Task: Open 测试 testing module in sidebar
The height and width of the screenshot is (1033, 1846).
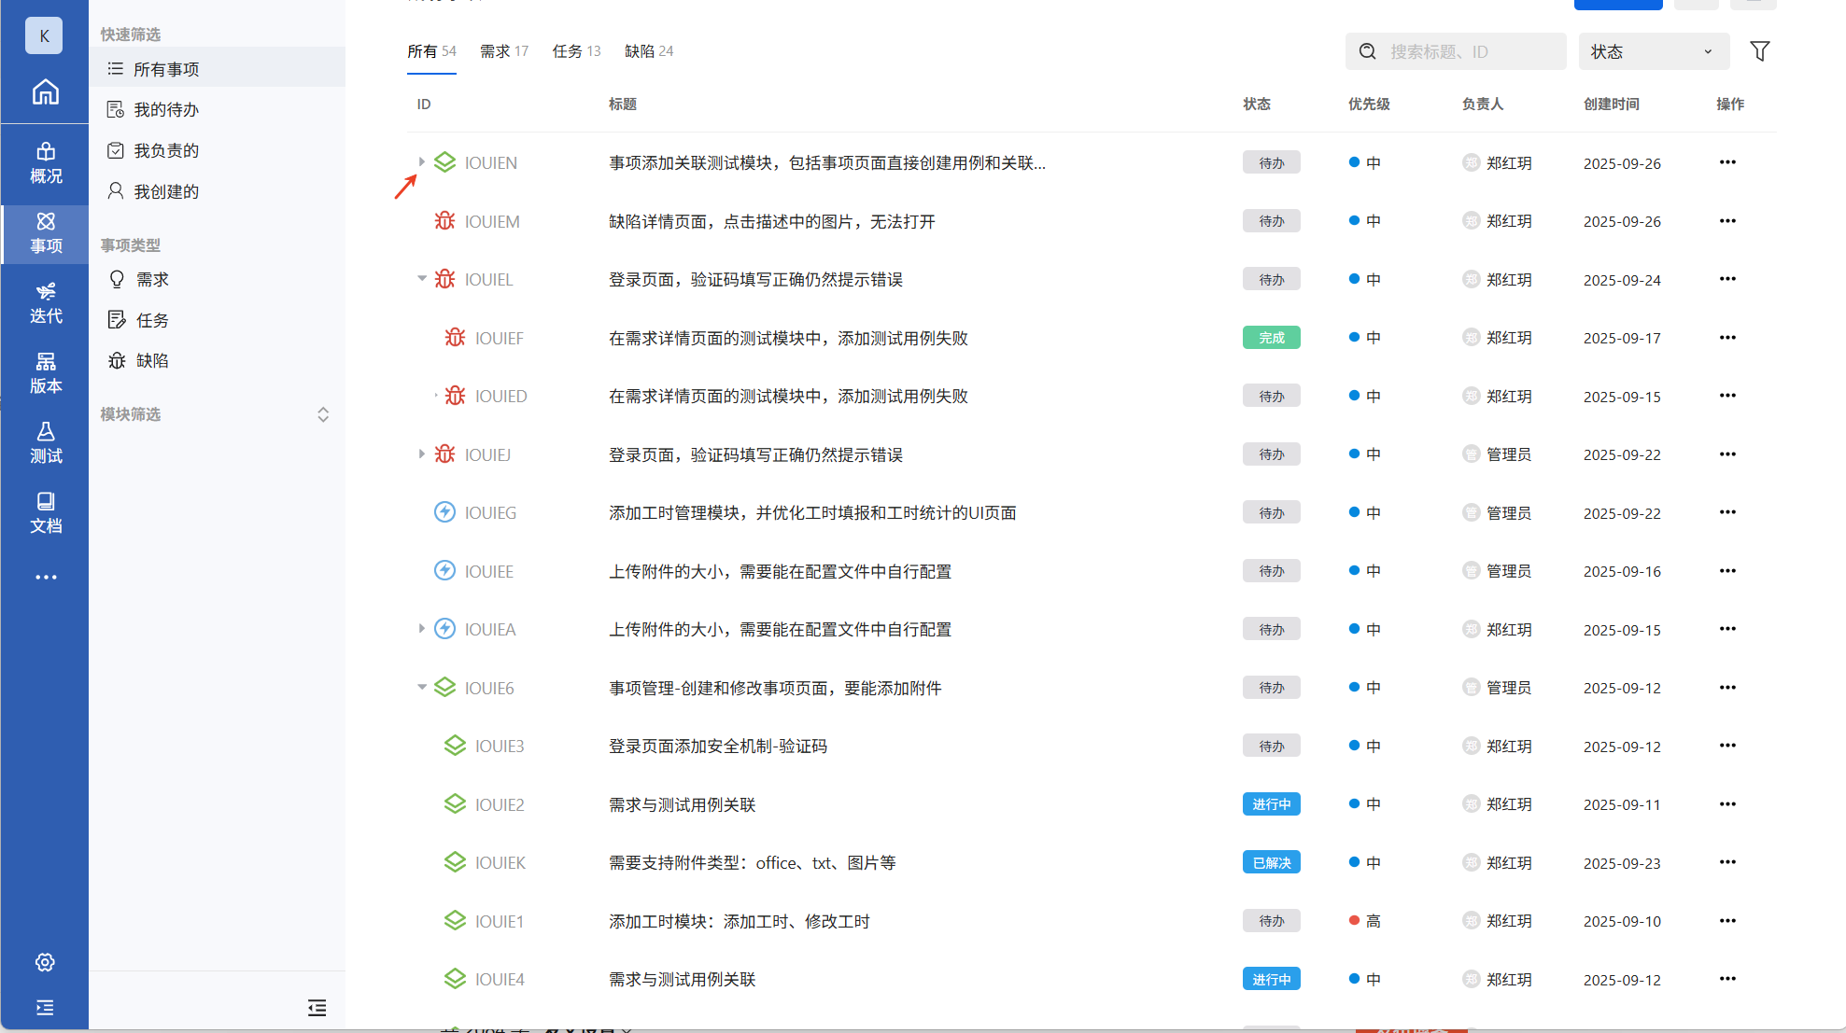Action: click(x=45, y=442)
